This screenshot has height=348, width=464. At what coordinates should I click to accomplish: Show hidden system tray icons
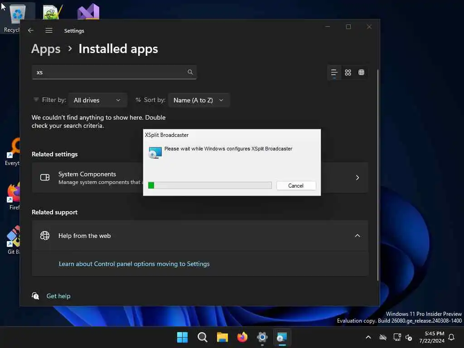[368, 337]
